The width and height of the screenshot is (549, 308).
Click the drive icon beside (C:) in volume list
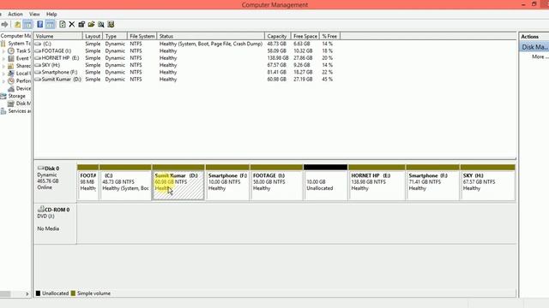click(38, 44)
